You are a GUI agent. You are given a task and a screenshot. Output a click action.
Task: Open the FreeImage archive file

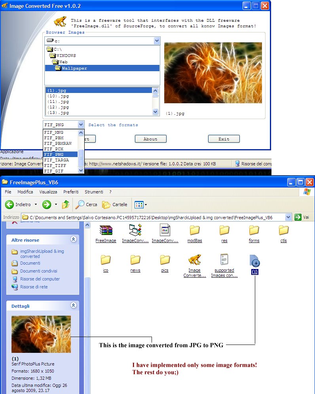106,230
